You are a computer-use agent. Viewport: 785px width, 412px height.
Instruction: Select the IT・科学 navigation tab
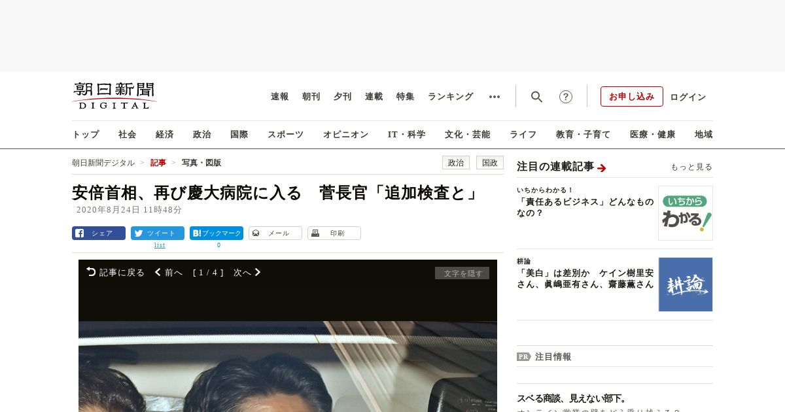pyautogui.click(x=406, y=134)
